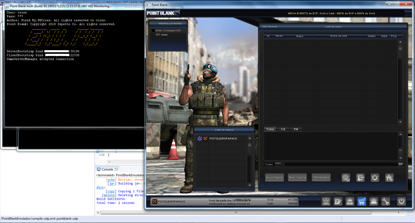This screenshot has width=415, height=223.
Task: Click the power exit icon
Action: (x=402, y=201)
